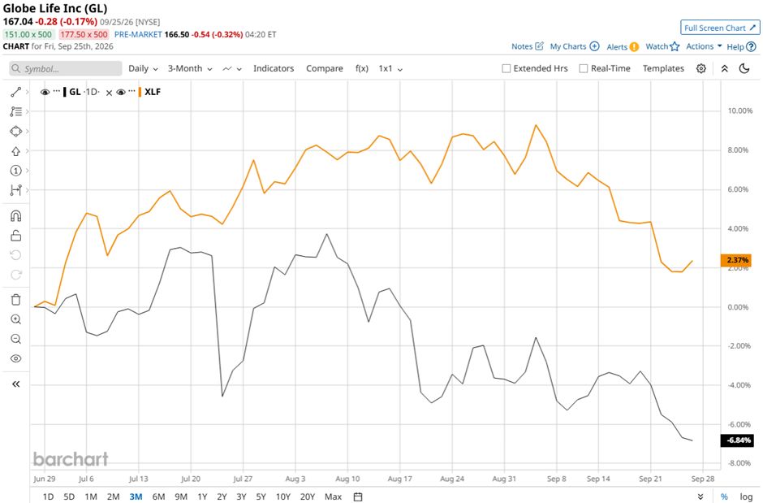
Task: Zoom out with the magnifier minus icon
Action: [x=15, y=339]
